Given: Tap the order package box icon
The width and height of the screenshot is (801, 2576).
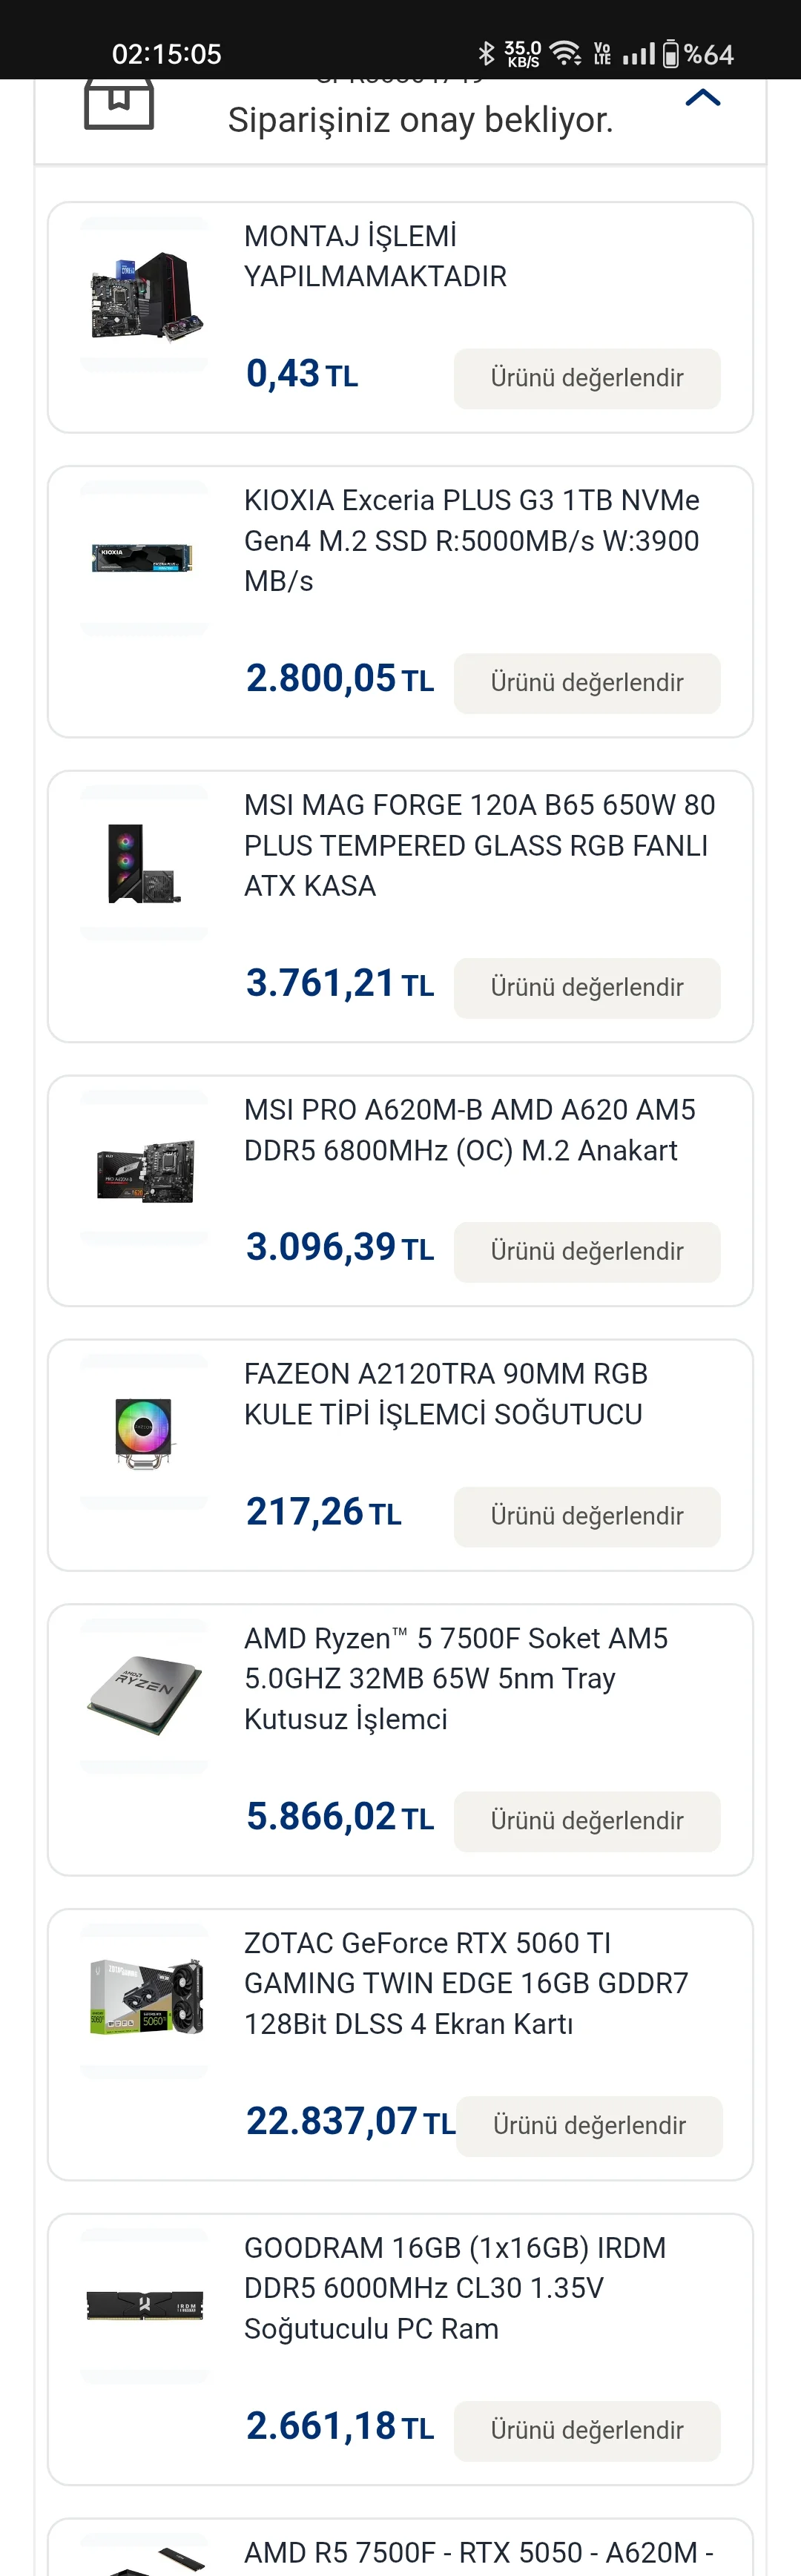Looking at the screenshot, I should 119,101.
